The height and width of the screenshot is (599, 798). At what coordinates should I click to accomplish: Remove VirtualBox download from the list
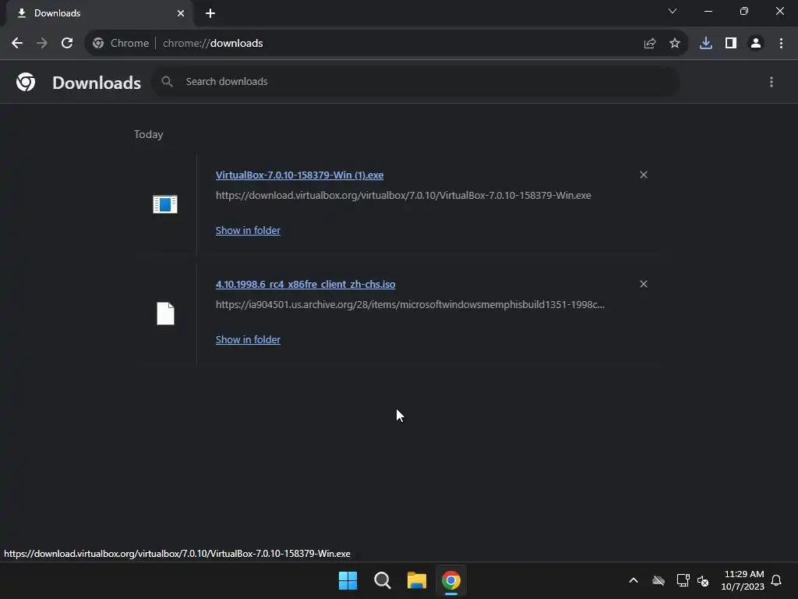pyautogui.click(x=643, y=175)
